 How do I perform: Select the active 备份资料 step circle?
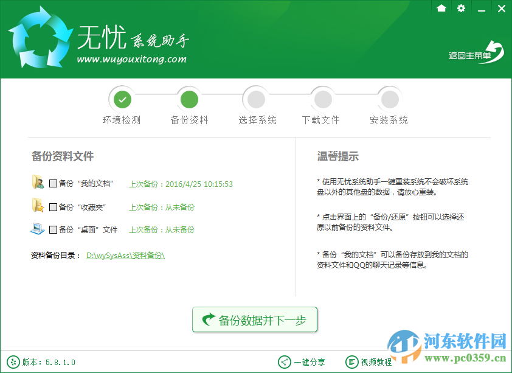[x=189, y=98]
